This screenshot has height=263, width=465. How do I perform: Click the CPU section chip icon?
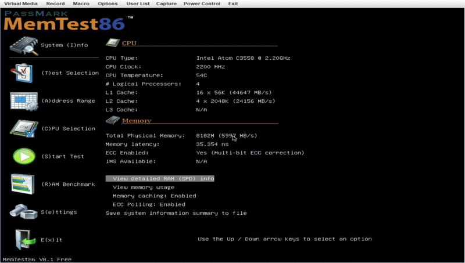coord(113,43)
